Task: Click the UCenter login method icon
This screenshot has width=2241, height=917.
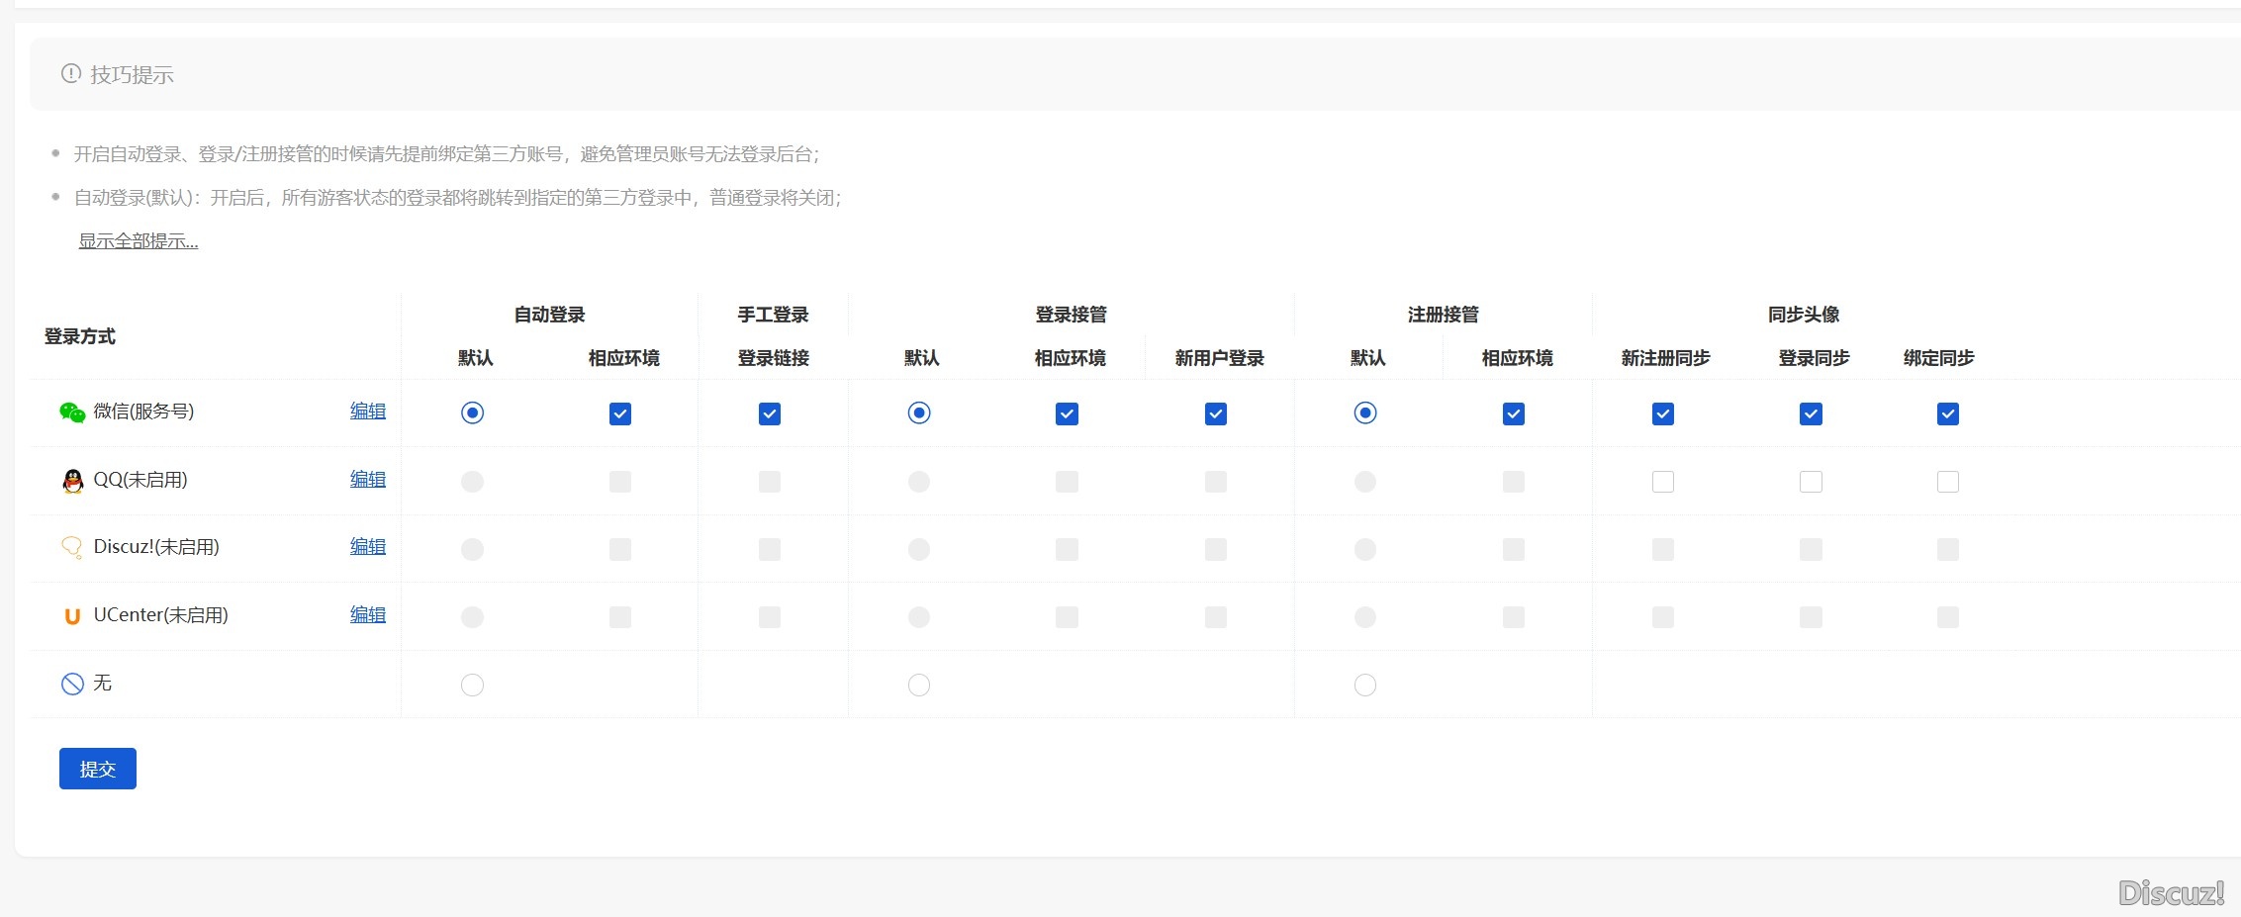Action: [70, 615]
